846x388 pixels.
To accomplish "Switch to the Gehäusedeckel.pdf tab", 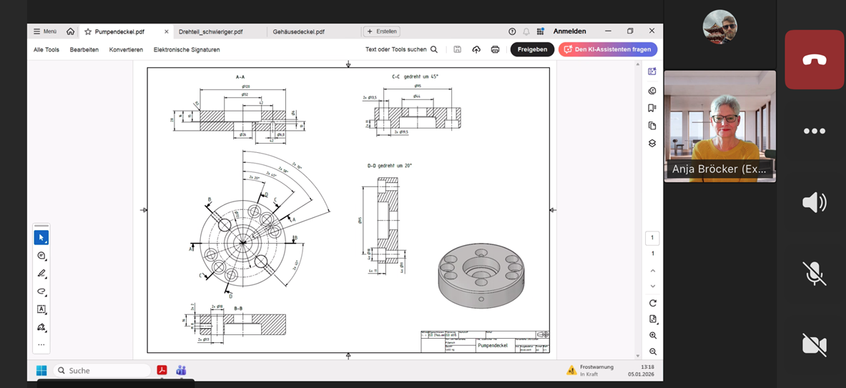I will click(299, 31).
